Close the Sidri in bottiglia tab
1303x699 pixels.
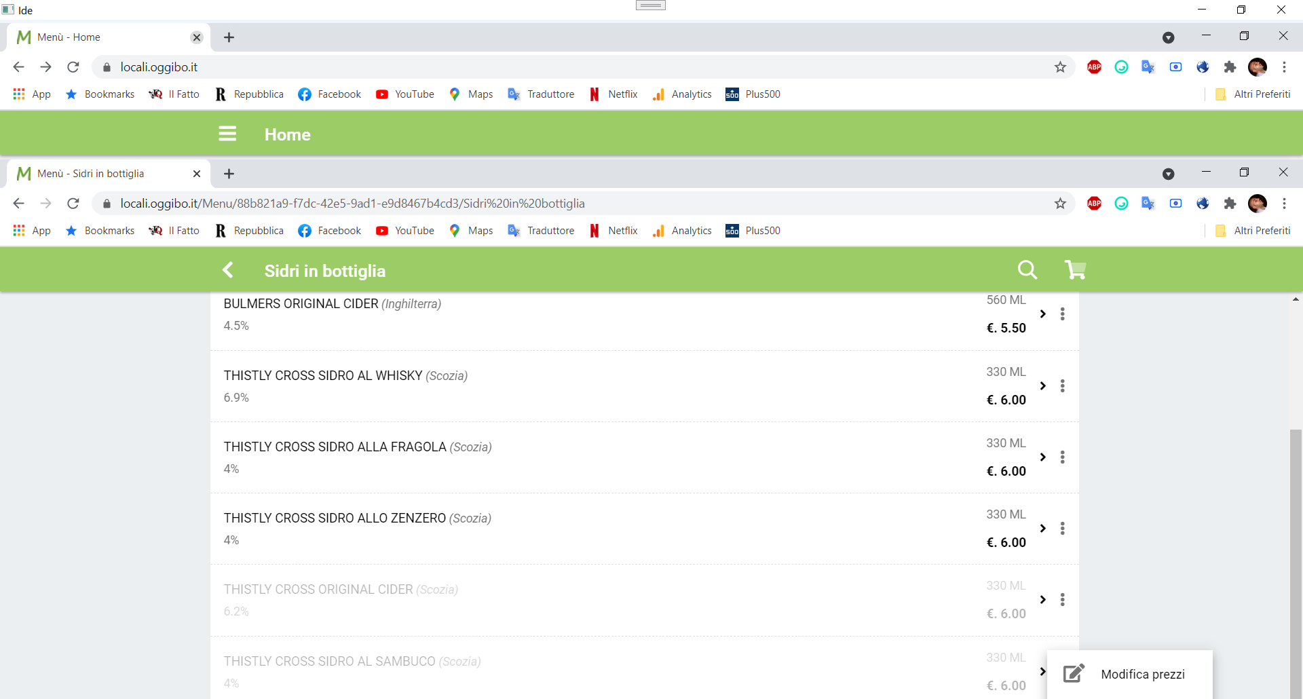[197, 174]
